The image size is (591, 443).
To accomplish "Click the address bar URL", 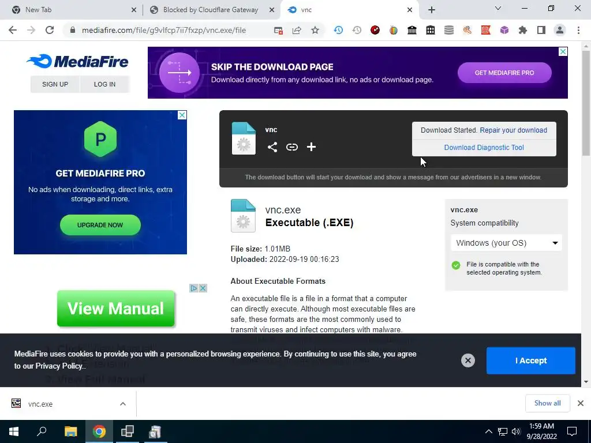I will point(163,30).
